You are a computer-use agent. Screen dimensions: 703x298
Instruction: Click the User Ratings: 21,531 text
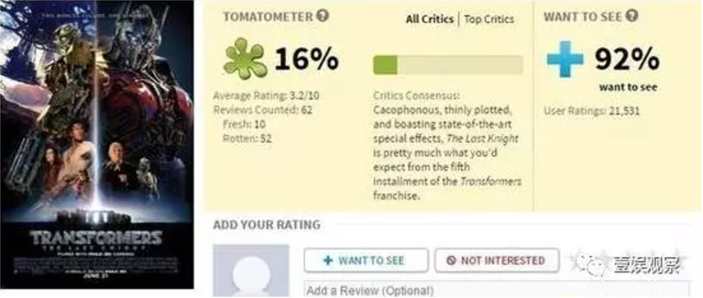(x=592, y=111)
